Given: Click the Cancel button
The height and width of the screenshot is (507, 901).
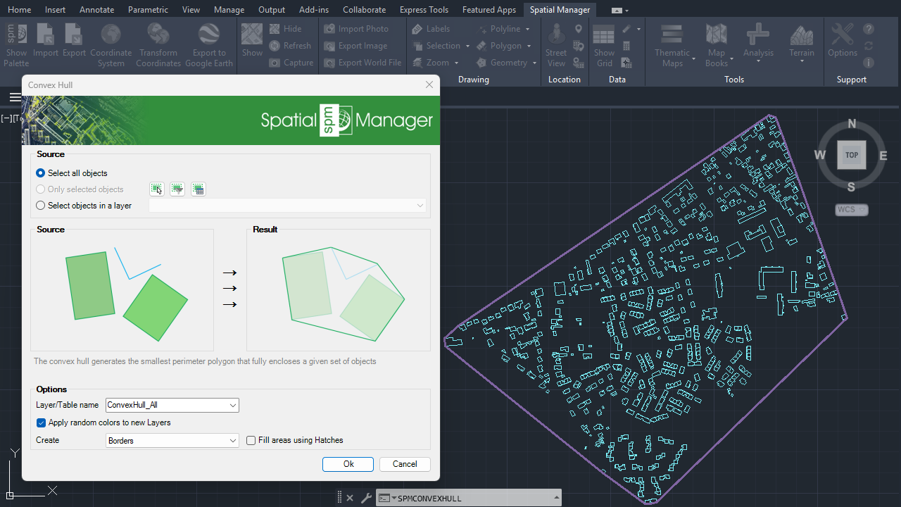Looking at the screenshot, I should [x=405, y=464].
